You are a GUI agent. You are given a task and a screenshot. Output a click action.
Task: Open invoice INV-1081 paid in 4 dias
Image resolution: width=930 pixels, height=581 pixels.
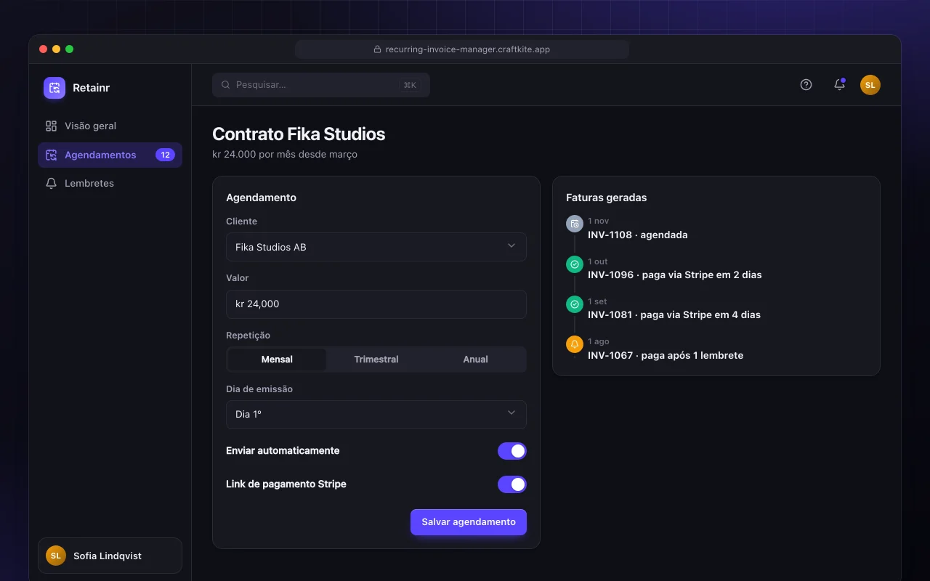(674, 314)
